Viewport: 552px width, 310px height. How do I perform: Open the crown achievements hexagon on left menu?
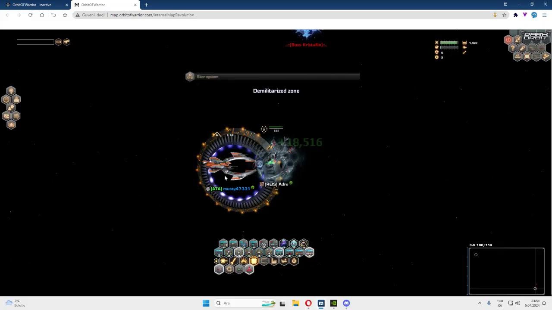(11, 125)
